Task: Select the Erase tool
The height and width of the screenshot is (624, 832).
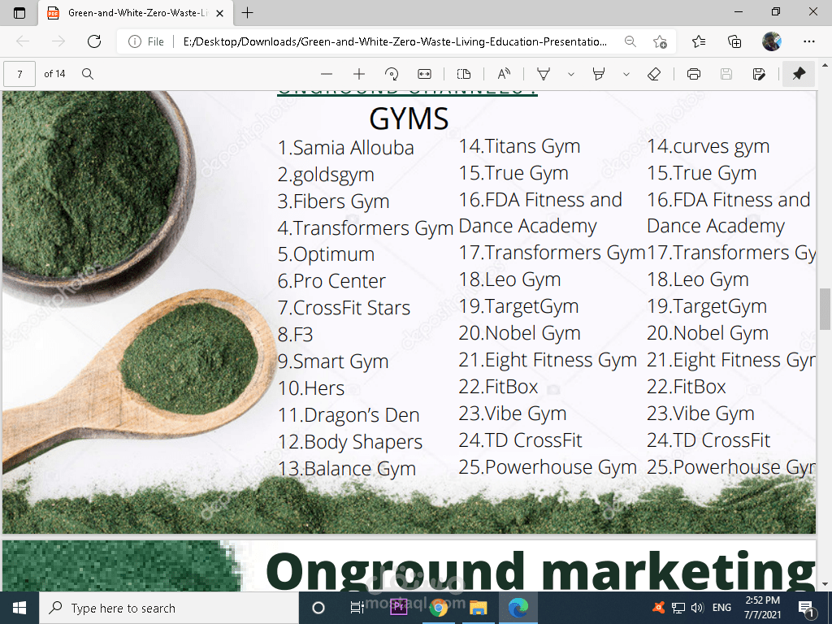Action: pyautogui.click(x=654, y=74)
